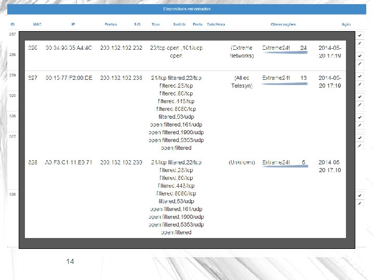Screen dimensions: 374x280
Task: Click IP address 200.132.102.236
Action: coord(121,78)
